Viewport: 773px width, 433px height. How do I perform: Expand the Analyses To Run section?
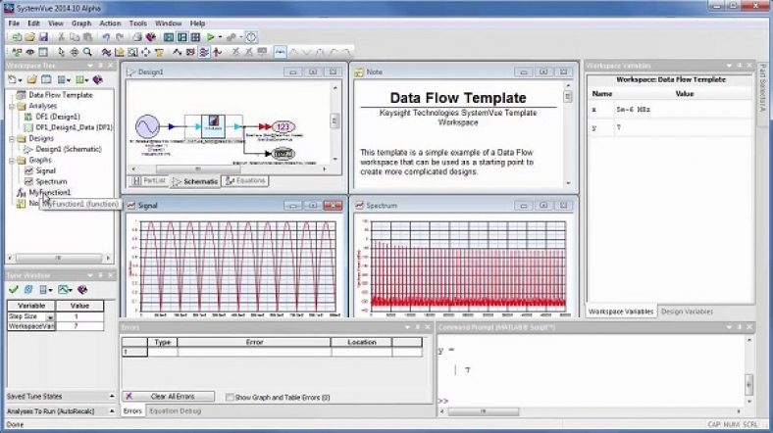pos(112,410)
